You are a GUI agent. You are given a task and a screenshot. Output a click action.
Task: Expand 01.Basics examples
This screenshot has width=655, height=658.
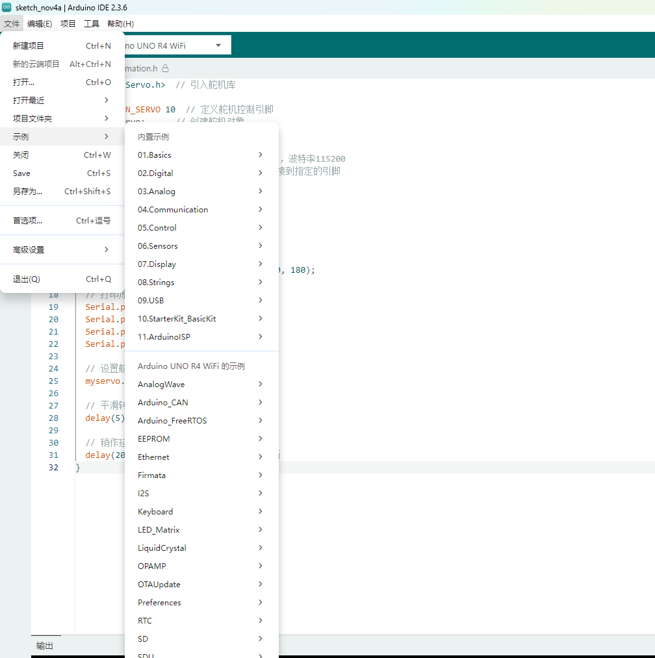pyautogui.click(x=201, y=155)
